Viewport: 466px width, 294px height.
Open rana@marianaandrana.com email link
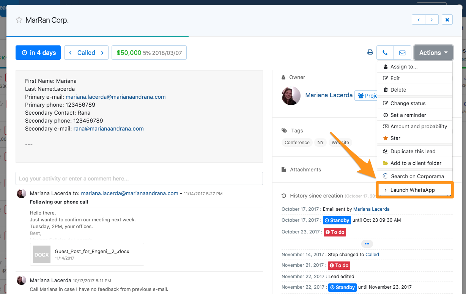(x=108, y=129)
